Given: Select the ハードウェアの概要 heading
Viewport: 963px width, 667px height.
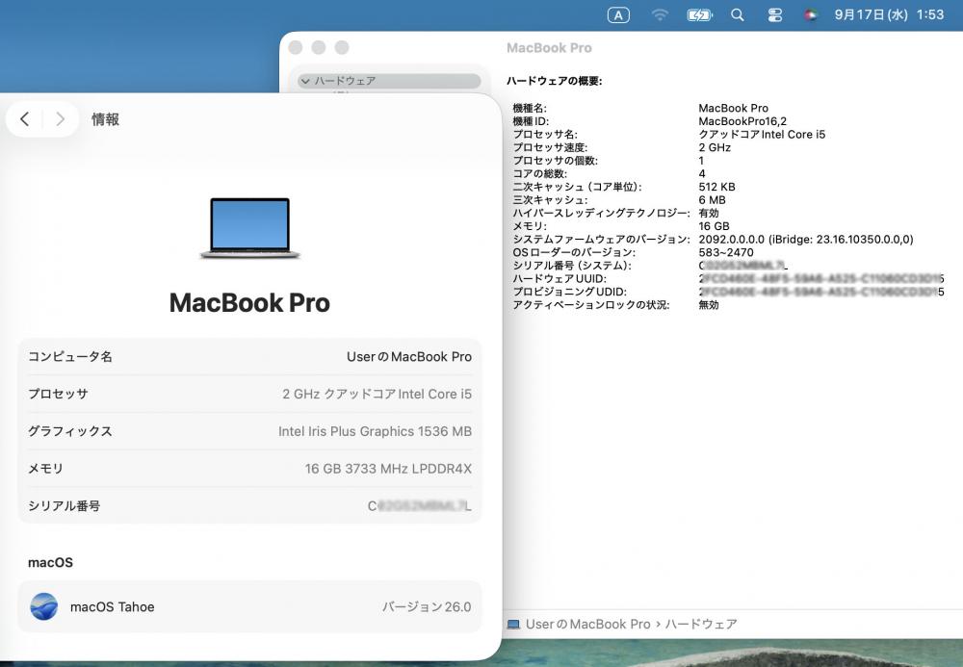Looking at the screenshot, I should point(554,81).
